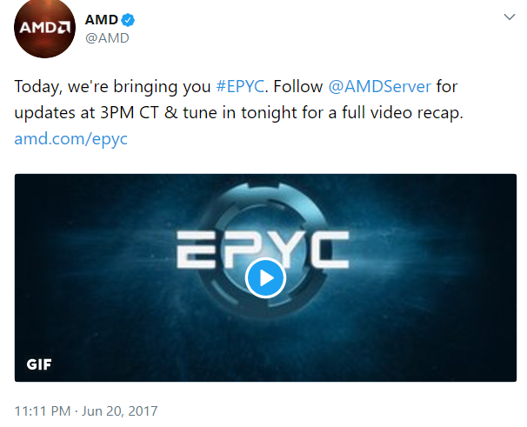Click the tweet text "Today, we're bringing you"
Image resolution: width=527 pixels, height=427 pixels.
coord(112,86)
